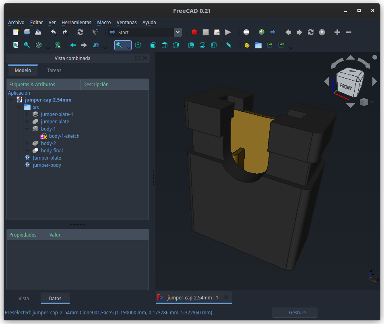Click the FRONT face of navigation cube
Viewport: 384px width, 324px height.
click(346, 87)
